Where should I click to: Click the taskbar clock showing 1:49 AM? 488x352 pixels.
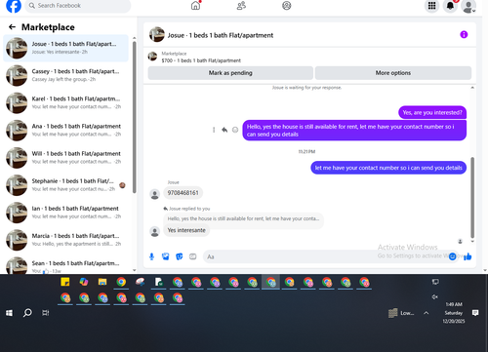point(454,313)
